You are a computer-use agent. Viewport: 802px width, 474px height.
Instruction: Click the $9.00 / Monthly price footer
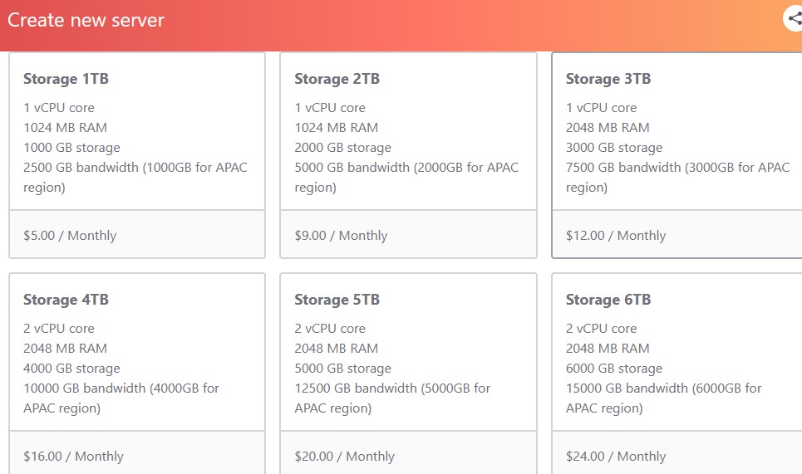pyautogui.click(x=341, y=235)
